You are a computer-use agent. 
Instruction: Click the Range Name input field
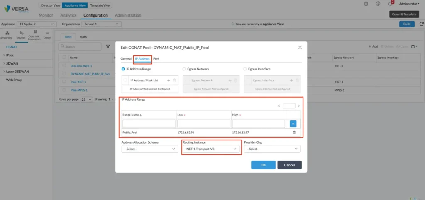149,124
